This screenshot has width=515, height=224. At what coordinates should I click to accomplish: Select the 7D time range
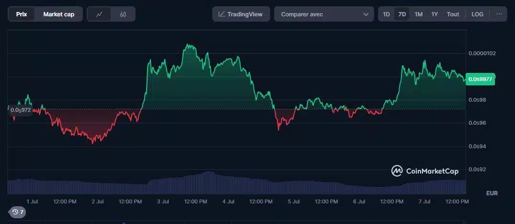pyautogui.click(x=402, y=14)
